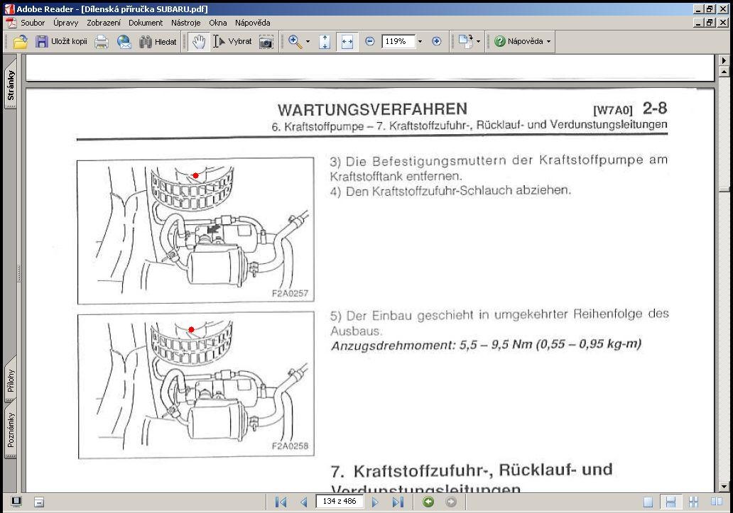Toggle single page layout view
The width and height of the screenshot is (733, 513).
coord(648,502)
